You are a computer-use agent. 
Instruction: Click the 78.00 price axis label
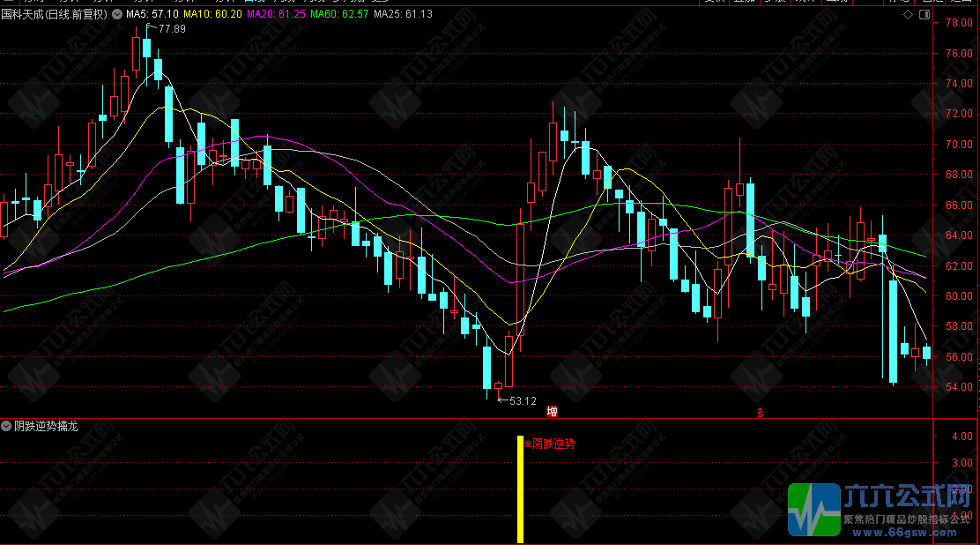[960, 23]
